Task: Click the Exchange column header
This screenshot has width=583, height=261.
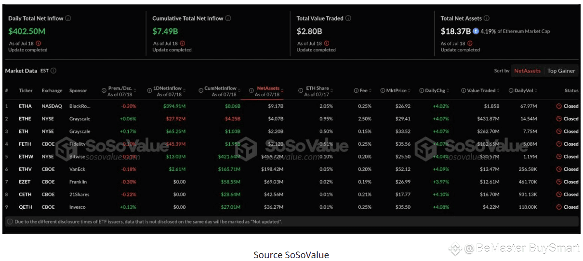Action: click(x=52, y=90)
